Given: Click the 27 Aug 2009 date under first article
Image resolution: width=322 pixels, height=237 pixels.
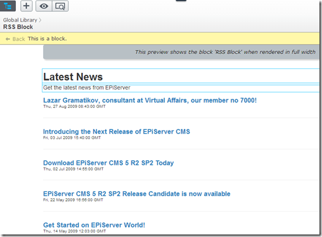Looking at the screenshot, I should [74, 106].
